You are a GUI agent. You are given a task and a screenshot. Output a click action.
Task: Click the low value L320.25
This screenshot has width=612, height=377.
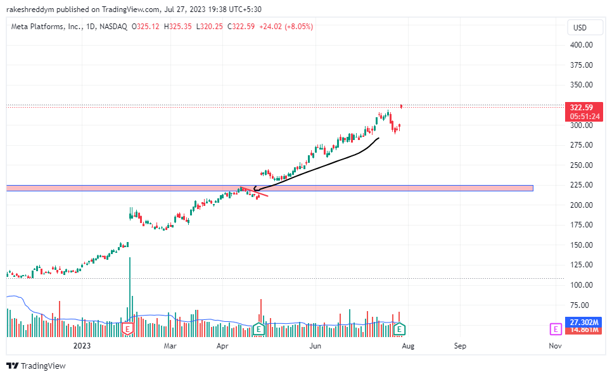click(209, 27)
